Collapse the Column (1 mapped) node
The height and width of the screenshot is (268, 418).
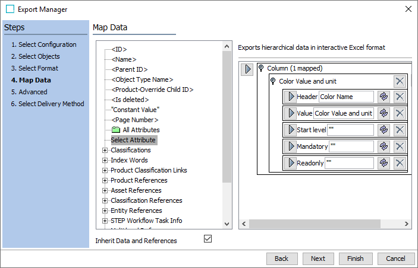(261, 69)
